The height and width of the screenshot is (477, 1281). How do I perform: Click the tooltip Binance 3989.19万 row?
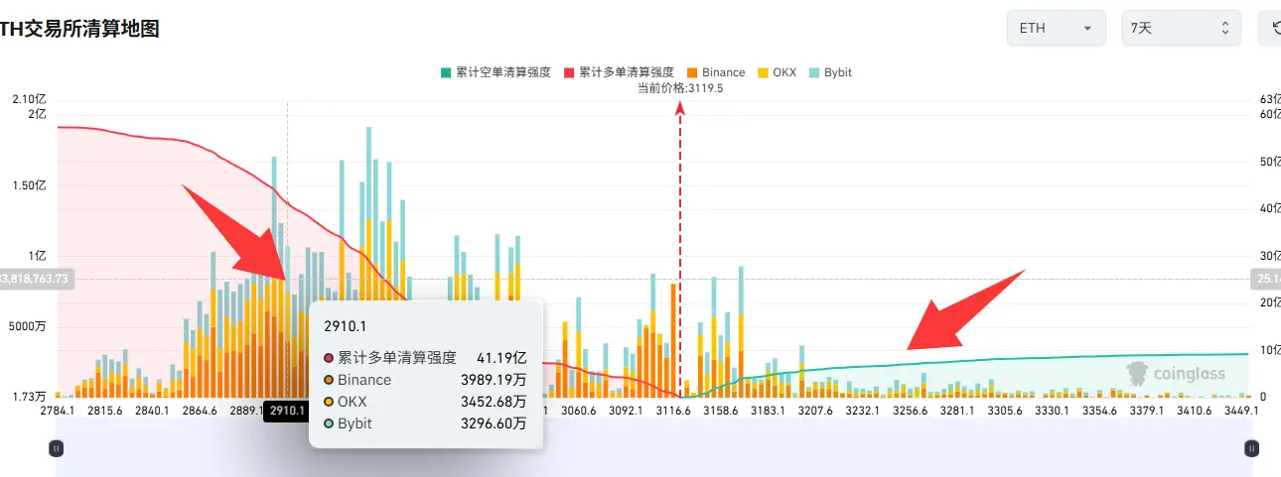click(425, 380)
